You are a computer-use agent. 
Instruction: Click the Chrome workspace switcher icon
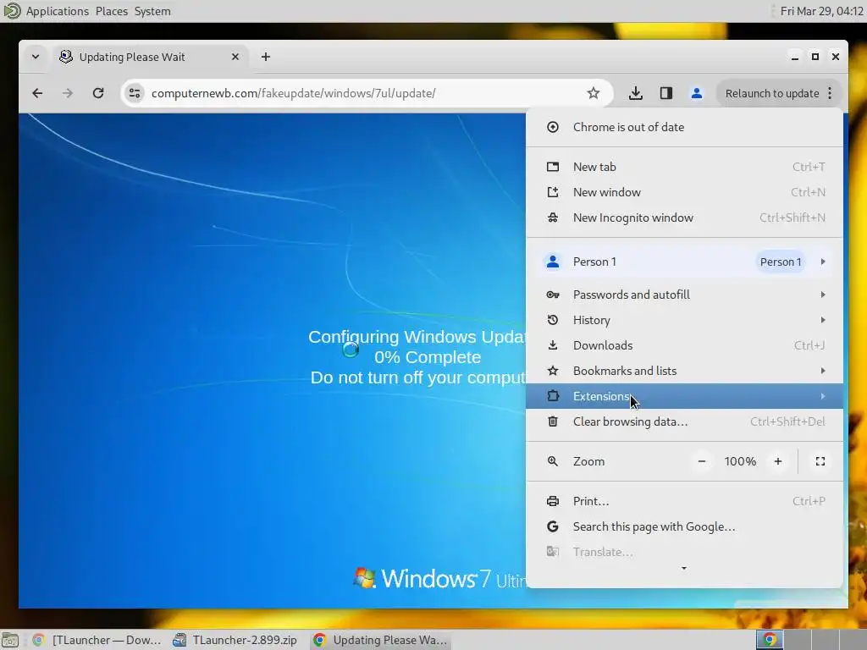pyautogui.click(x=769, y=640)
